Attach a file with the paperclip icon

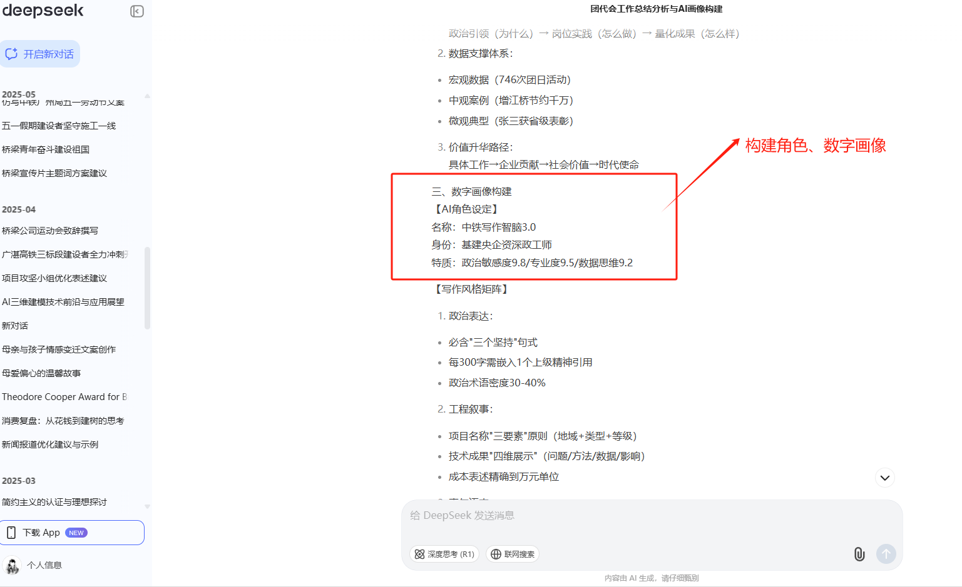pos(859,554)
